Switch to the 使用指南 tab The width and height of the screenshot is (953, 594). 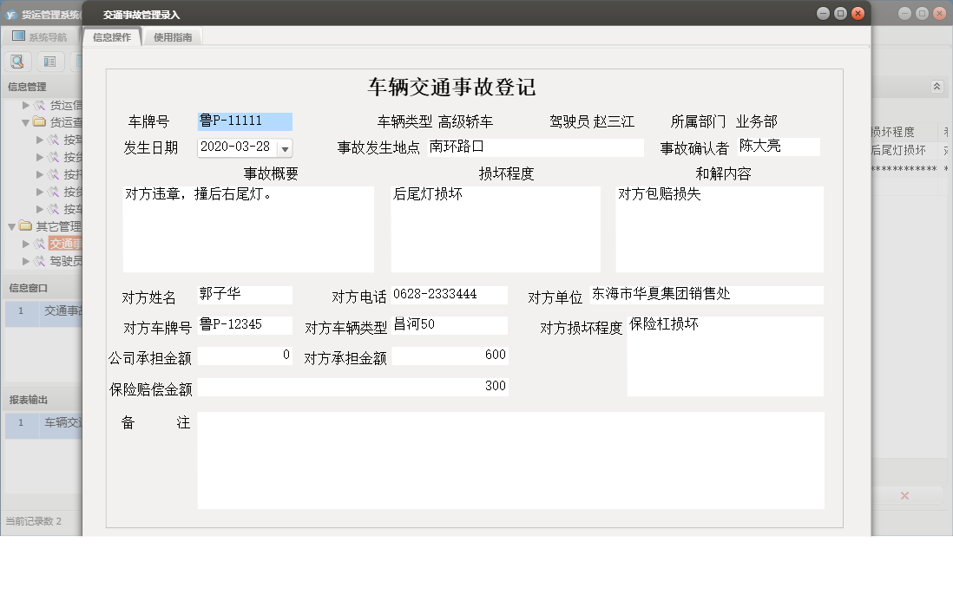pyautogui.click(x=173, y=37)
